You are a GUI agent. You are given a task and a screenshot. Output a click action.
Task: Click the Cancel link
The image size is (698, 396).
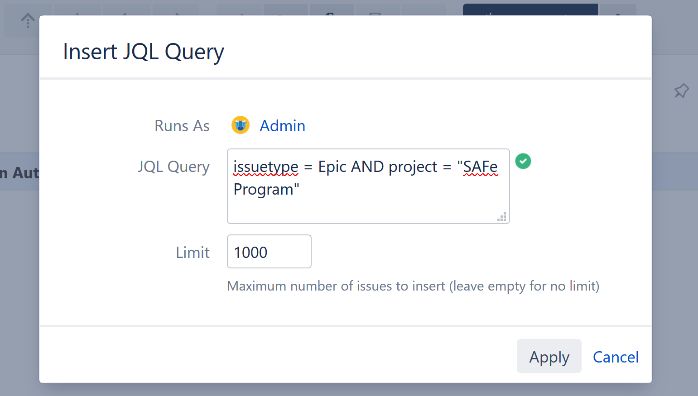(616, 357)
